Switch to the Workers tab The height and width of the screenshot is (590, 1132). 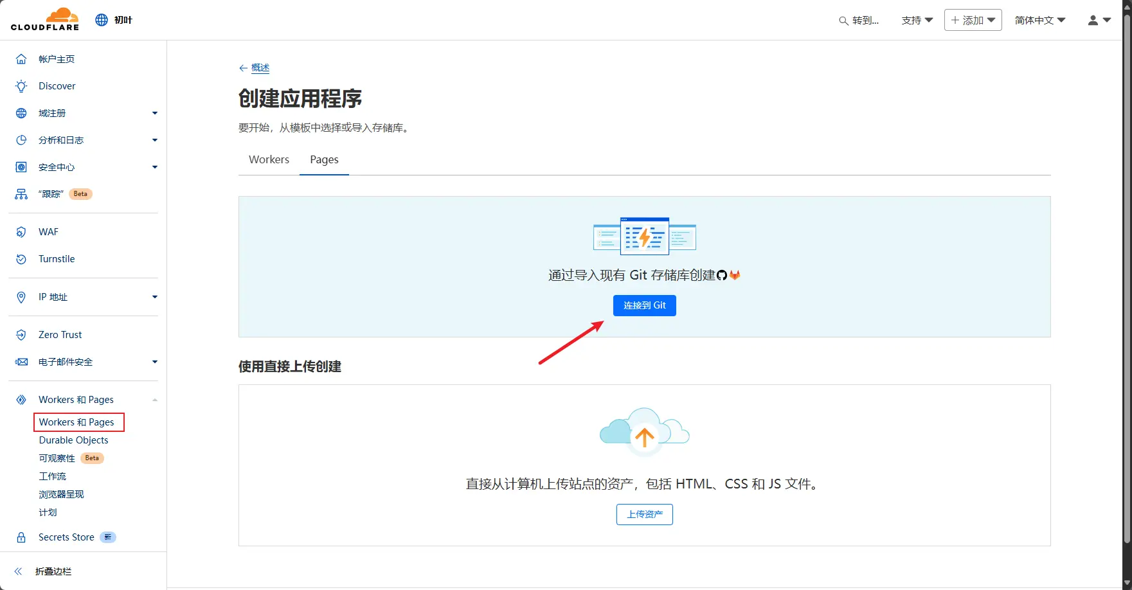pyautogui.click(x=269, y=159)
